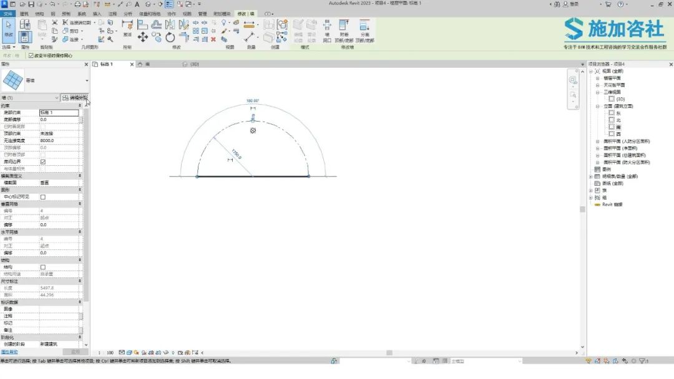Toggle the keep-concentric checkbox in options bar
The height and width of the screenshot is (379, 674).
[31, 55]
